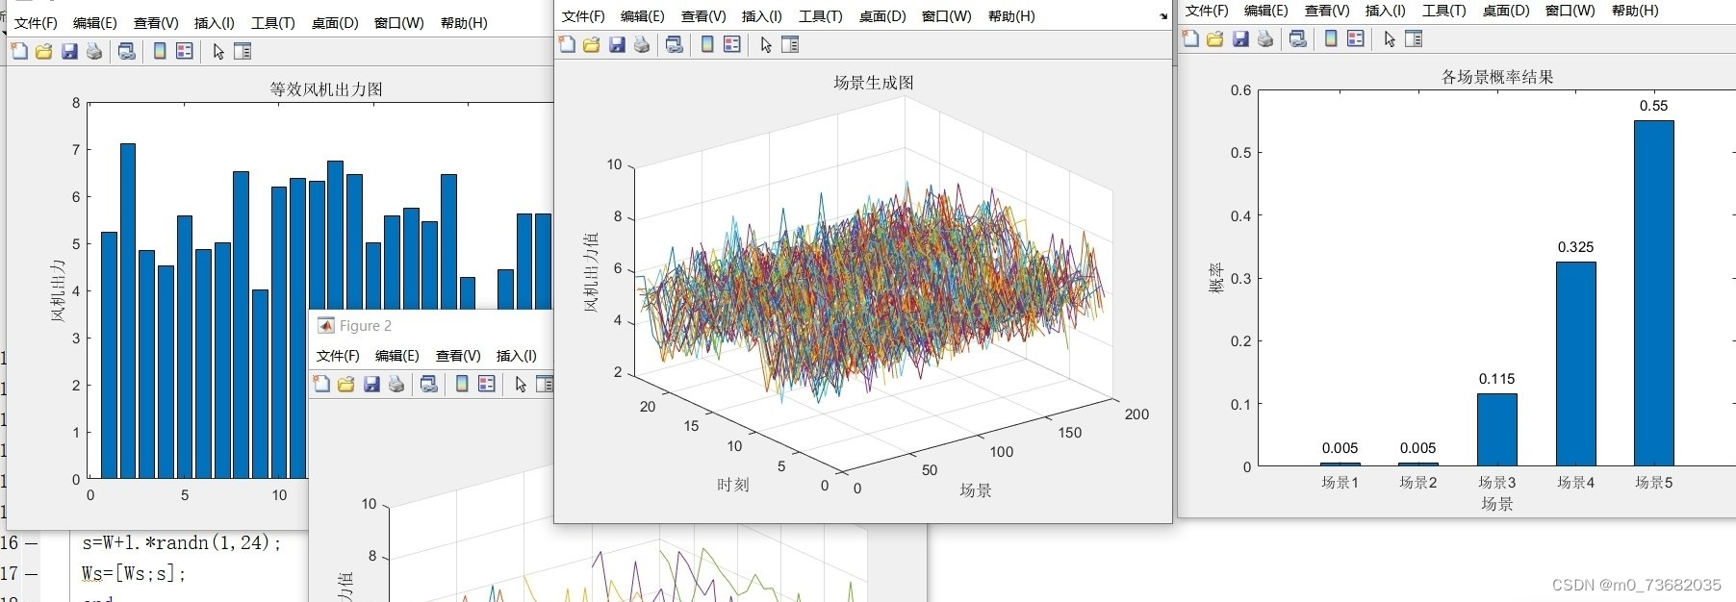Image resolution: width=1736 pixels, height=602 pixels.
Task: Click Open File icon in 各场景概率结果 window
Action: (x=1214, y=38)
